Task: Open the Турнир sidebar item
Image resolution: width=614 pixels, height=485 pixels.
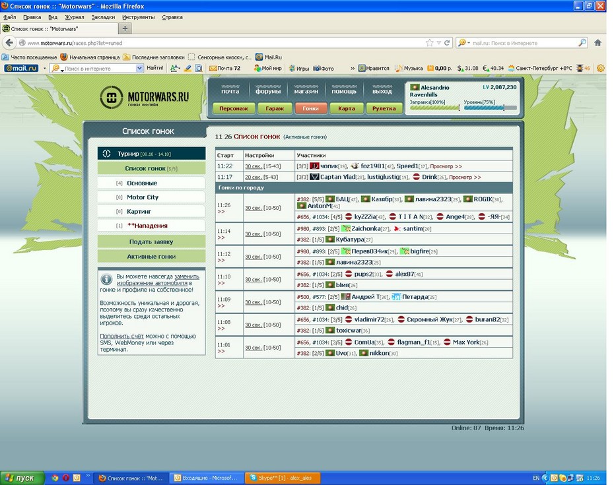Action: (151, 154)
